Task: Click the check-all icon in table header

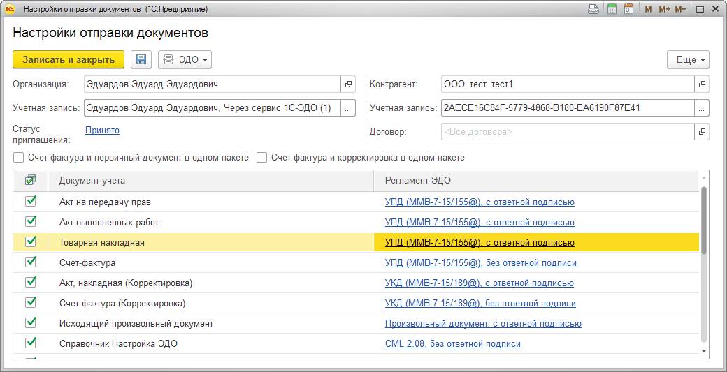Action: (x=30, y=180)
